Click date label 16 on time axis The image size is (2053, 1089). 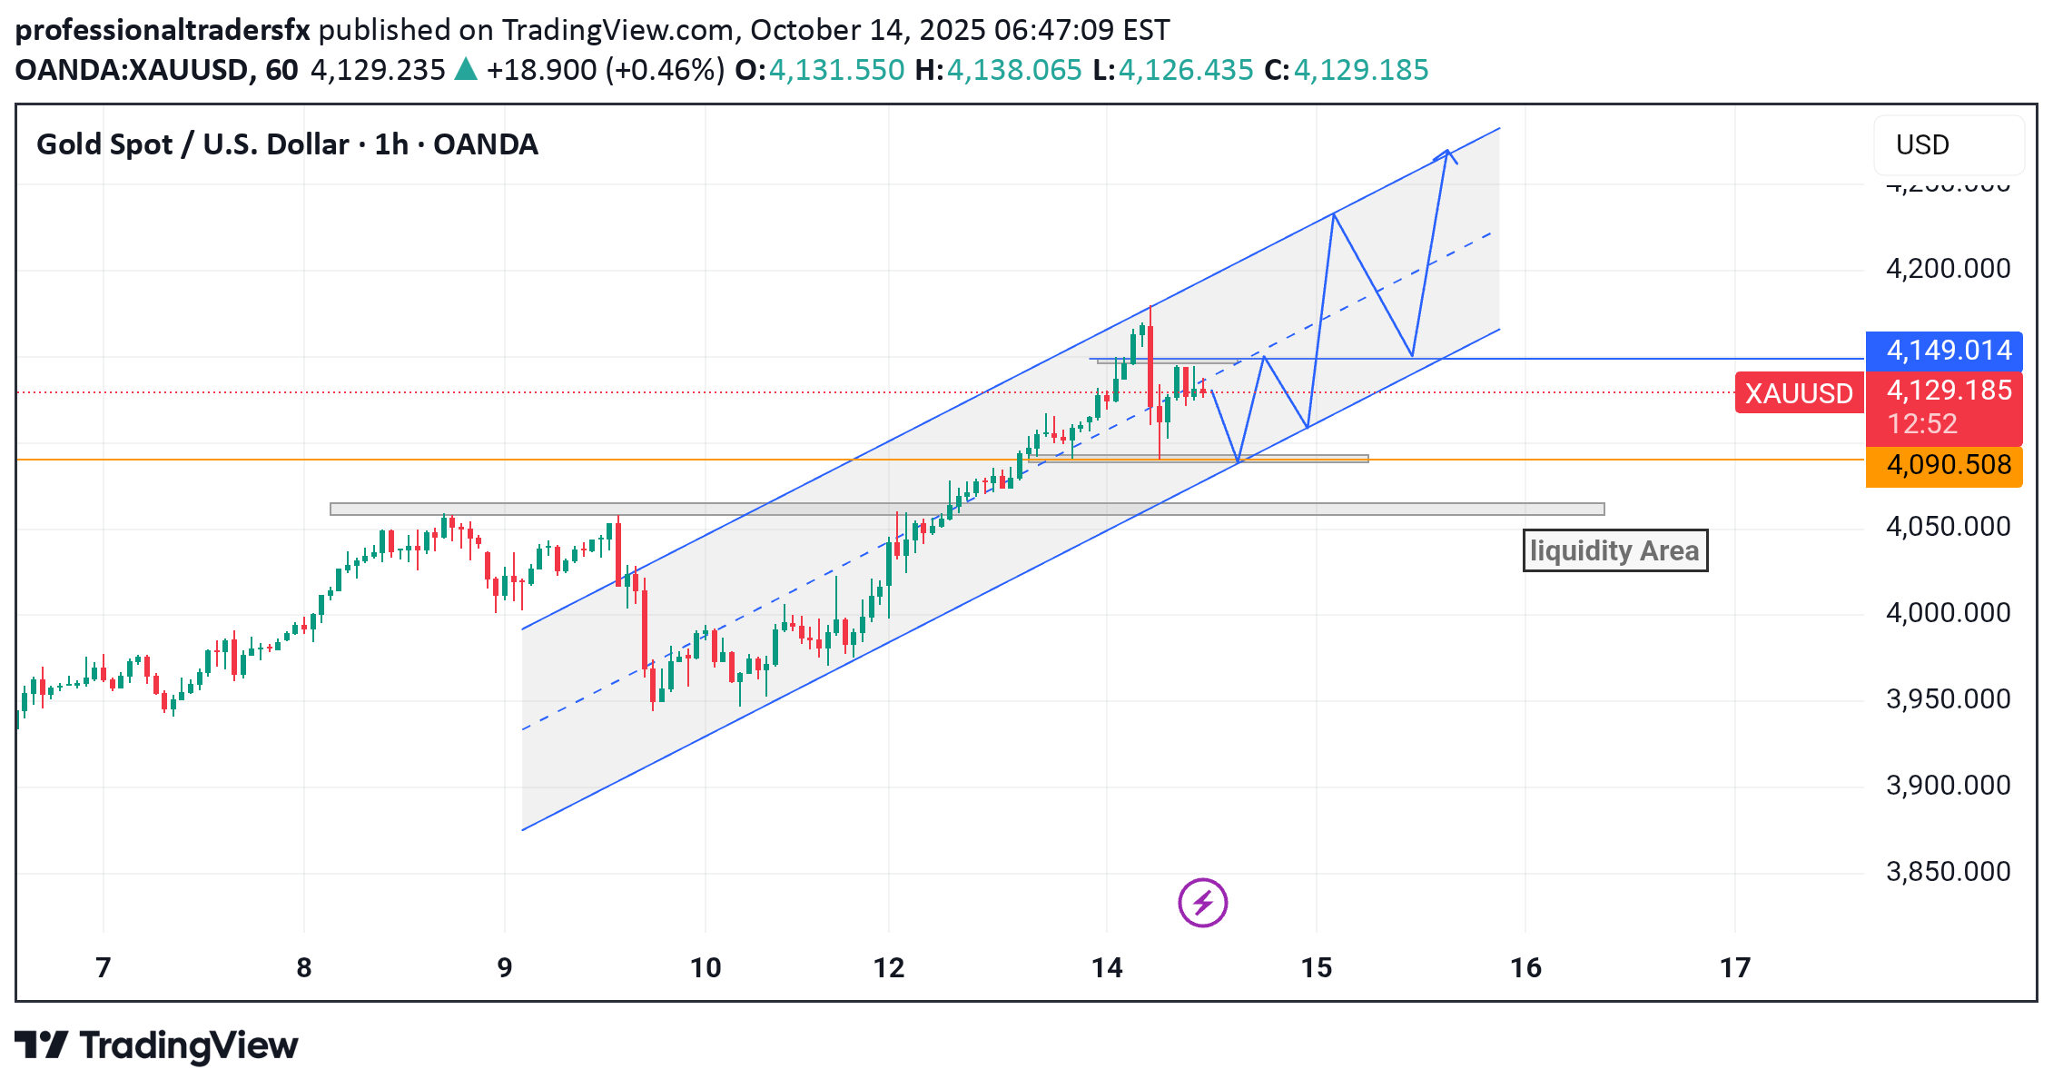(x=1525, y=968)
